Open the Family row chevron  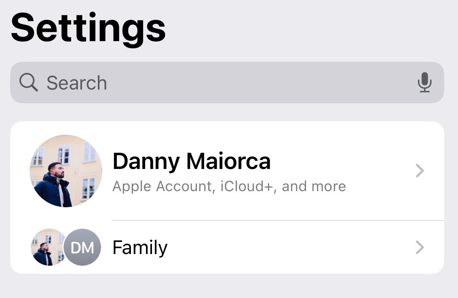(420, 247)
